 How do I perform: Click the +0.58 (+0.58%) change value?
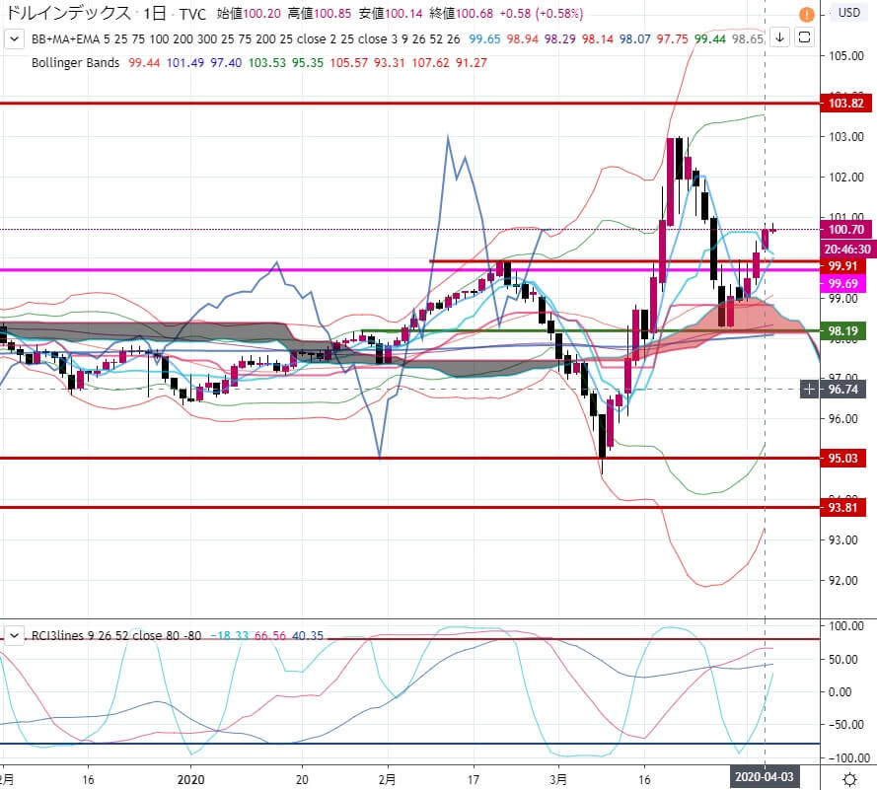coord(541,14)
